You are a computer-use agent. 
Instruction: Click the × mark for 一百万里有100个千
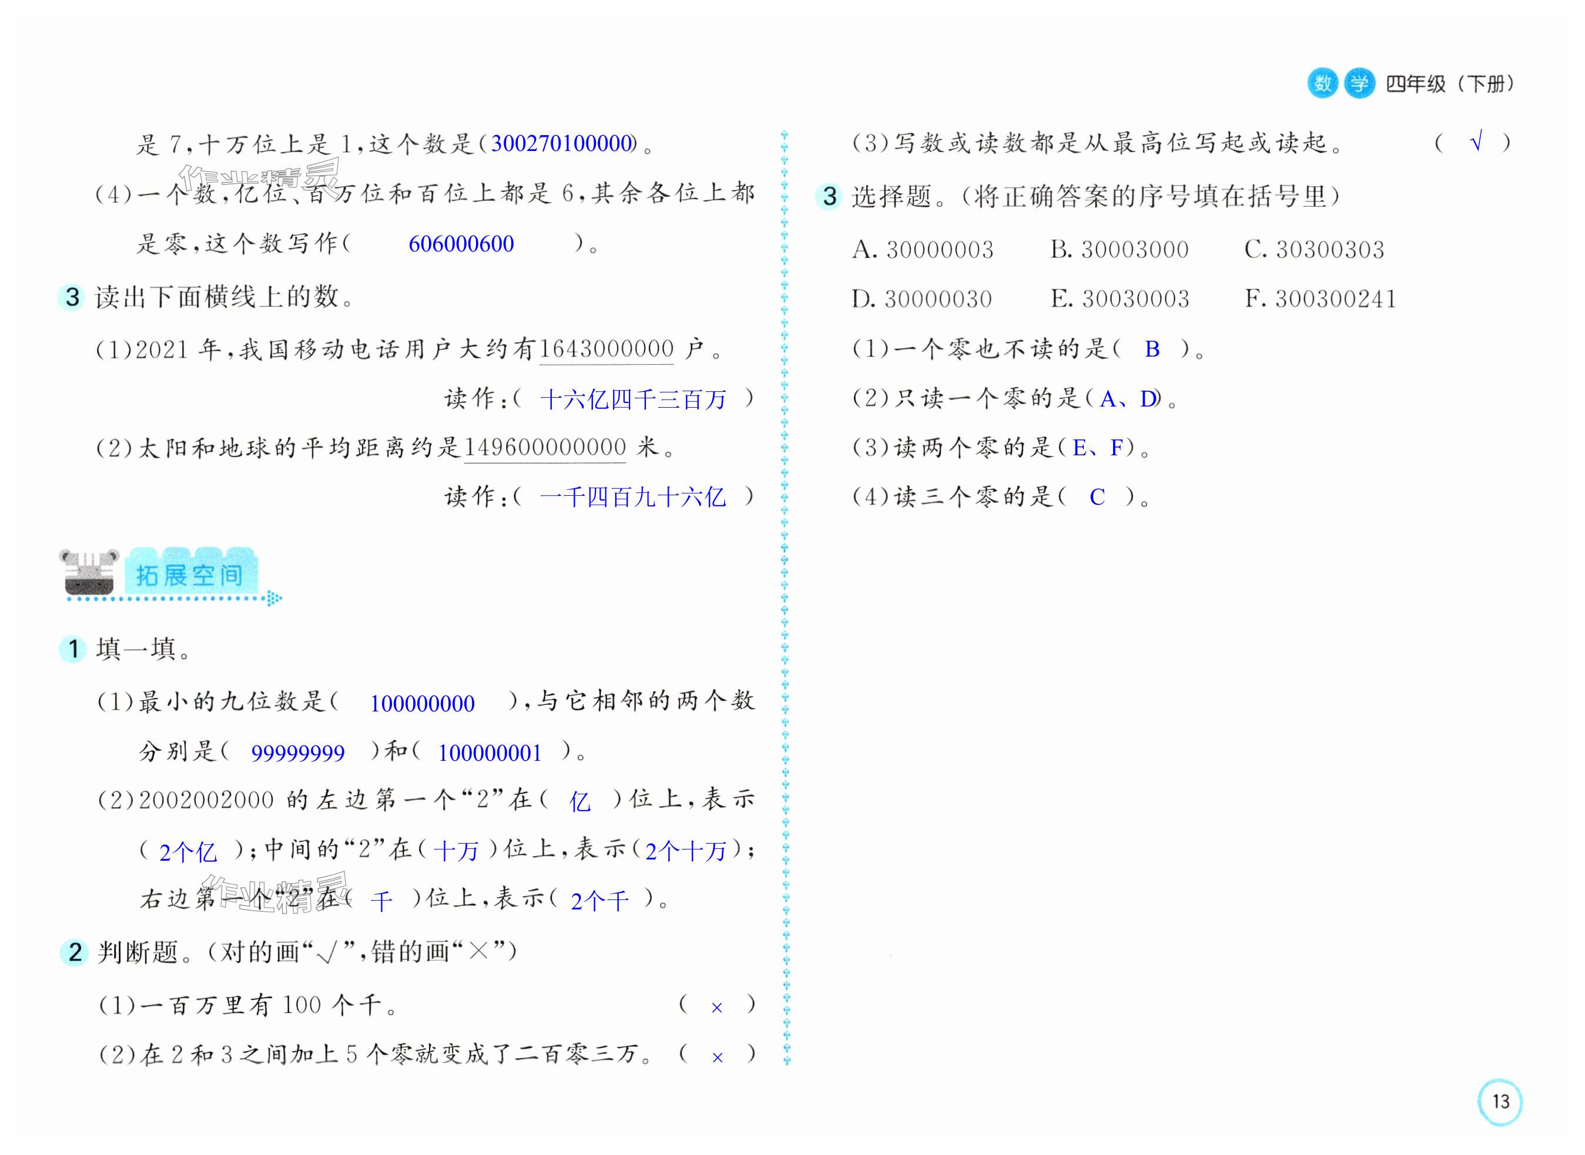point(716,1008)
